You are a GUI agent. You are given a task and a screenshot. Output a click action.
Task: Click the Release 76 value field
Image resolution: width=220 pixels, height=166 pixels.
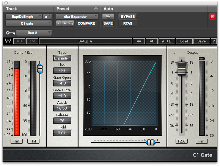click(x=62, y=121)
